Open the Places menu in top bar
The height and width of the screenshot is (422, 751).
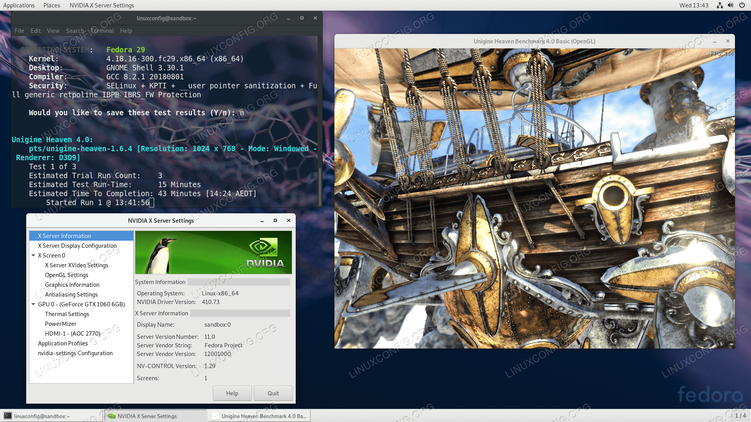[52, 5]
